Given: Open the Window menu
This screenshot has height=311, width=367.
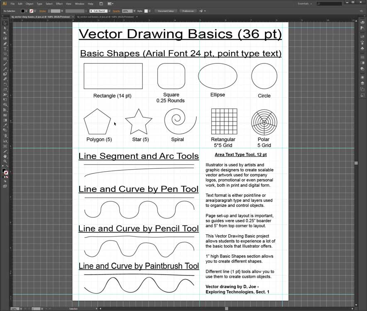Looking at the screenshot, I should click(79, 4).
